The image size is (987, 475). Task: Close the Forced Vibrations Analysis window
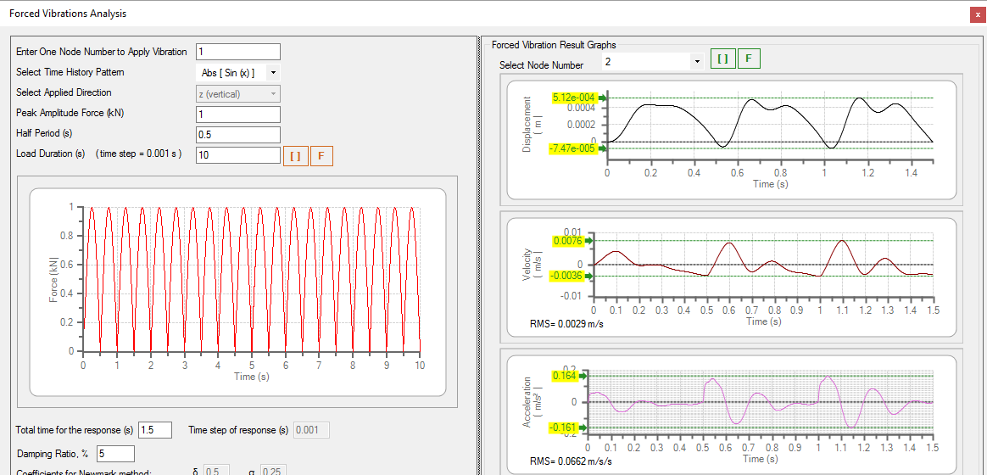pos(977,14)
